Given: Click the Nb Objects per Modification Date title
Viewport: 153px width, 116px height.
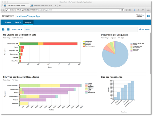Looking at the screenshot, I should (20, 35).
